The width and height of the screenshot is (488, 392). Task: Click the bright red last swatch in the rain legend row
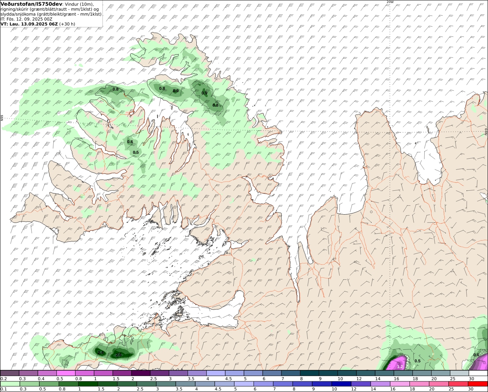(478, 384)
